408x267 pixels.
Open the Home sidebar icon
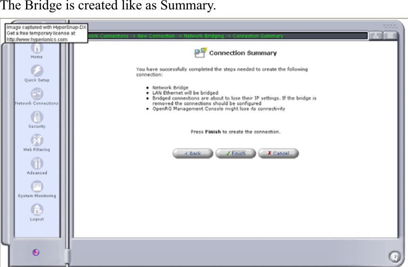(x=37, y=48)
